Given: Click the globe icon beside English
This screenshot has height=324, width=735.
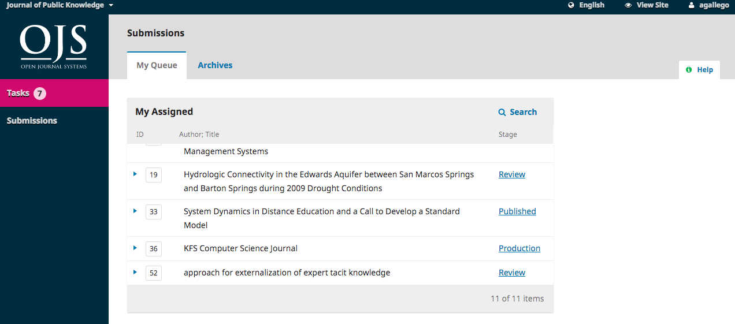Looking at the screenshot, I should point(571,5).
